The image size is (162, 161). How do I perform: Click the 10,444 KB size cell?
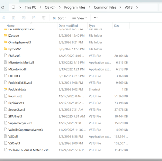point(121,116)
